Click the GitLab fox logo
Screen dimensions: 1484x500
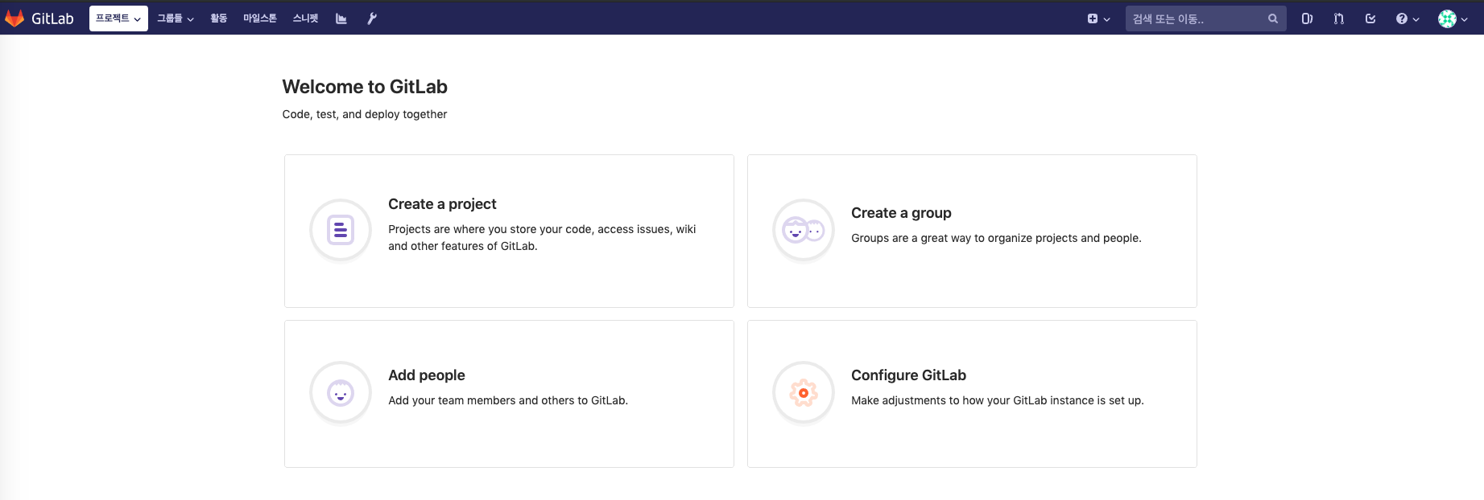click(14, 18)
